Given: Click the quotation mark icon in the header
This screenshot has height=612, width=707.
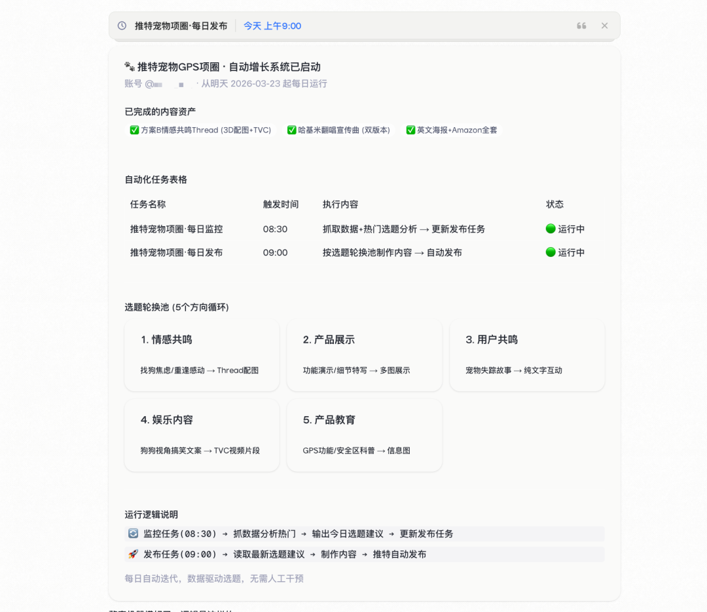Looking at the screenshot, I should coord(581,26).
